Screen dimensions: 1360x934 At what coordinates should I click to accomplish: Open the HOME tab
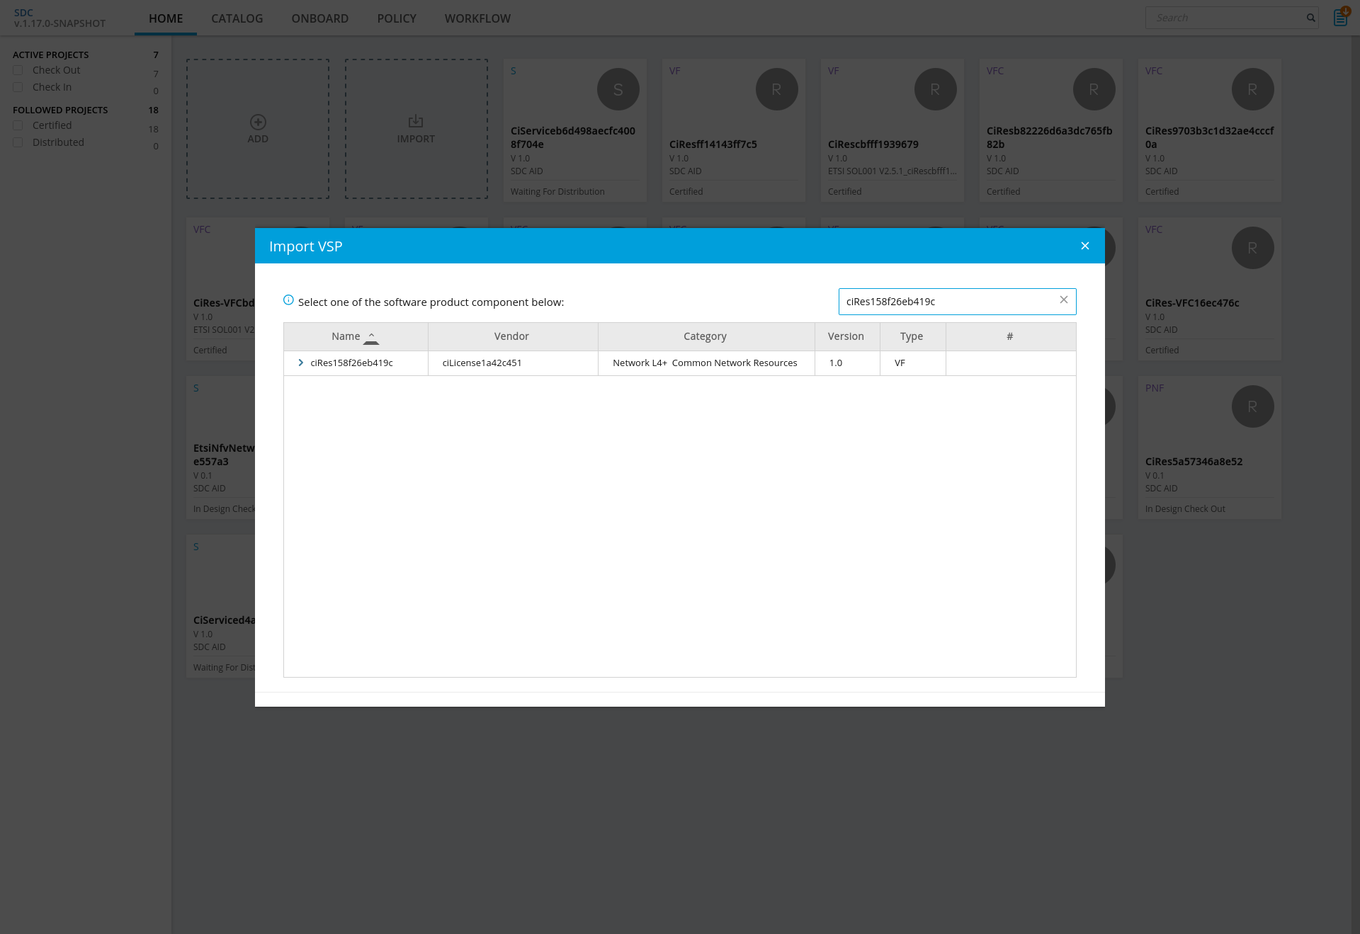166,18
